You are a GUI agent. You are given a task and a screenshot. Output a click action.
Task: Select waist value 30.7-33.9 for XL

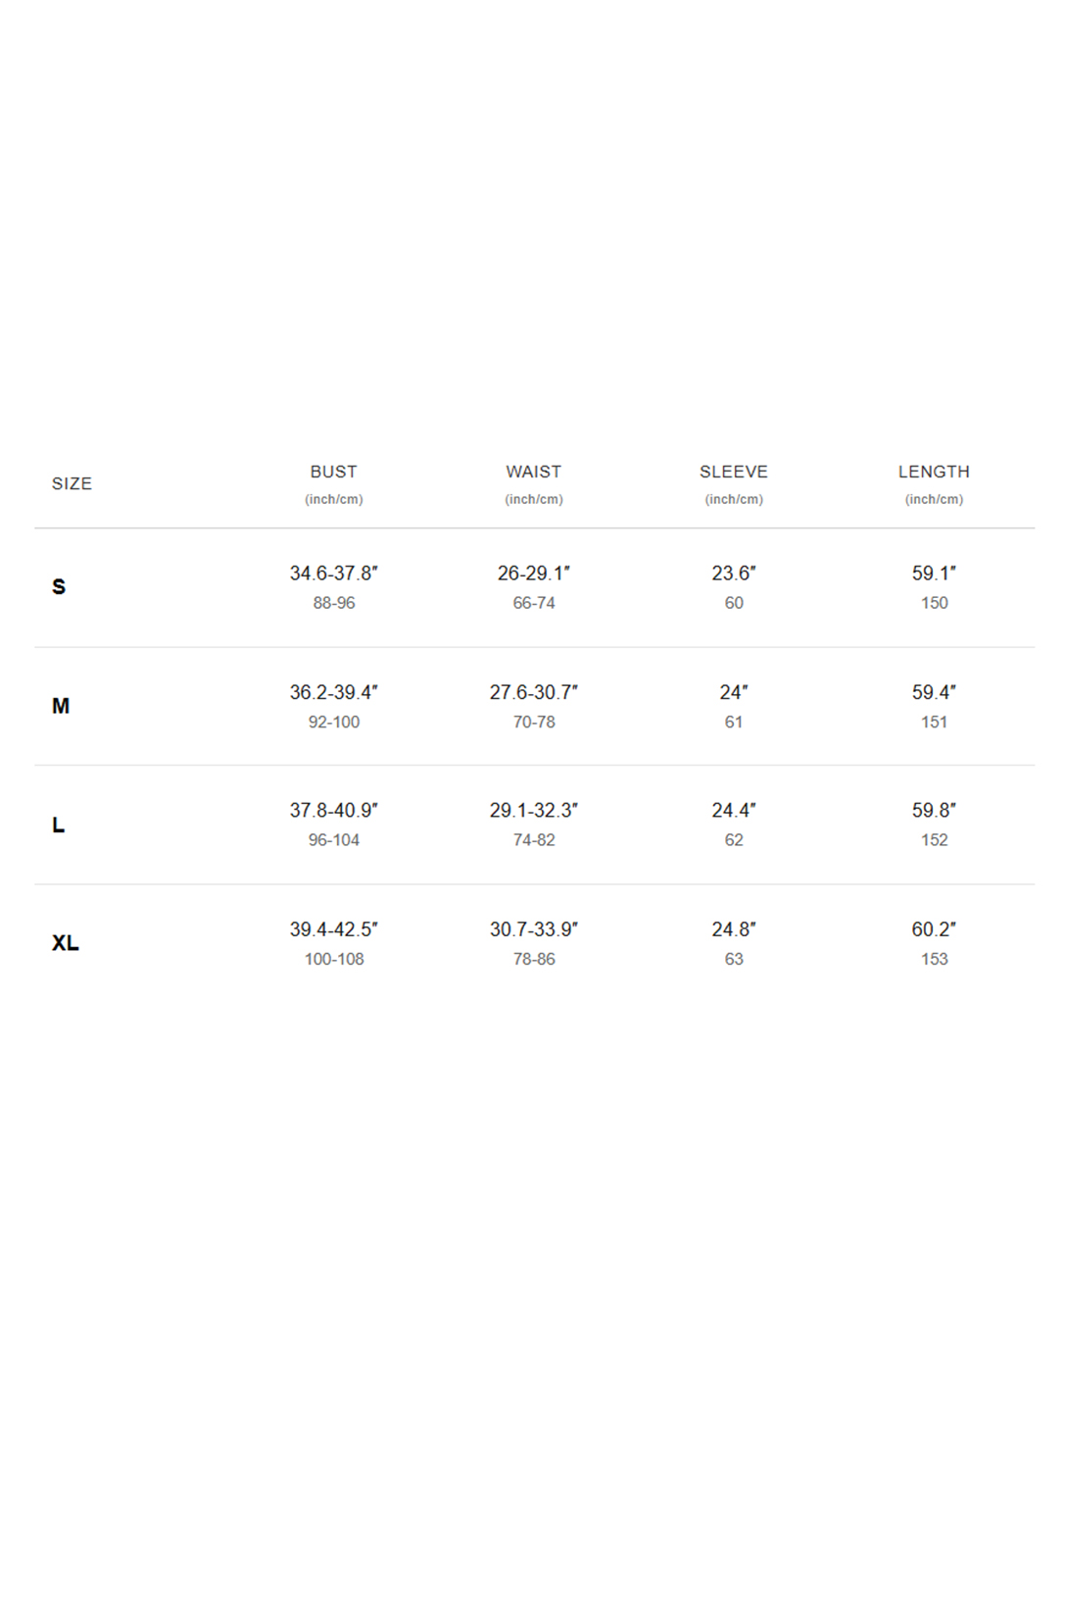(x=533, y=928)
